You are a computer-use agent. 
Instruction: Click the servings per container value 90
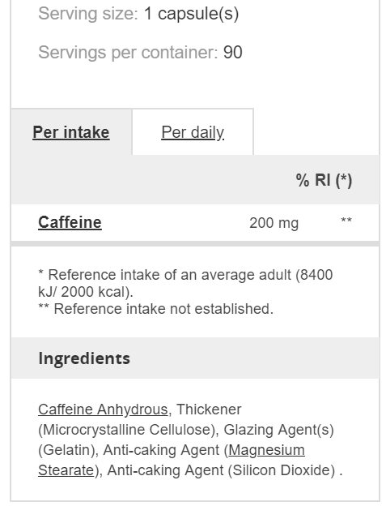point(233,52)
